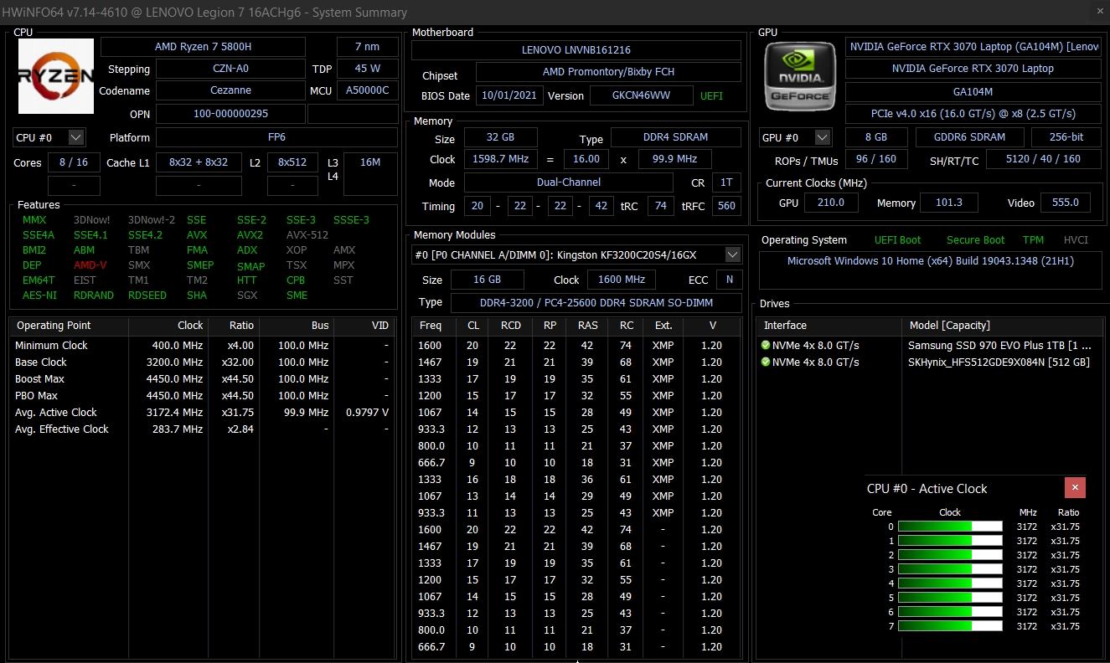Click the GA104M GPU chip field
Screen dimensions: 1110x663
click(x=973, y=92)
